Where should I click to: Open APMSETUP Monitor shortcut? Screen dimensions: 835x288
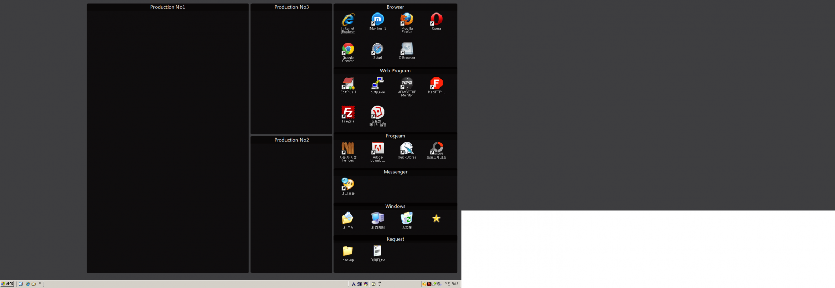pyautogui.click(x=407, y=84)
